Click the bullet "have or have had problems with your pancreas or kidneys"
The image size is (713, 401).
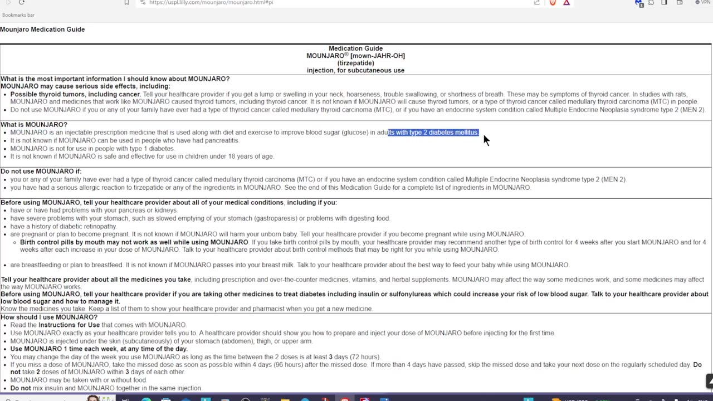[x=94, y=211]
